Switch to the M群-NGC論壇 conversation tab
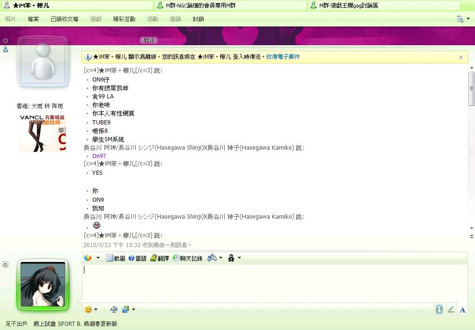This screenshot has height=330, width=475. pyautogui.click(x=230, y=6)
